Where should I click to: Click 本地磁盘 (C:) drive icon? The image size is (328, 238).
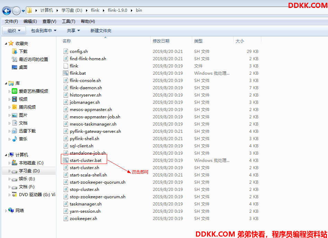pos(15,163)
